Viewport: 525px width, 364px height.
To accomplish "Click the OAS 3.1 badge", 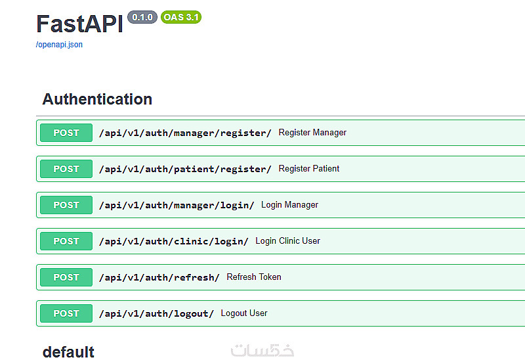I will pos(181,17).
